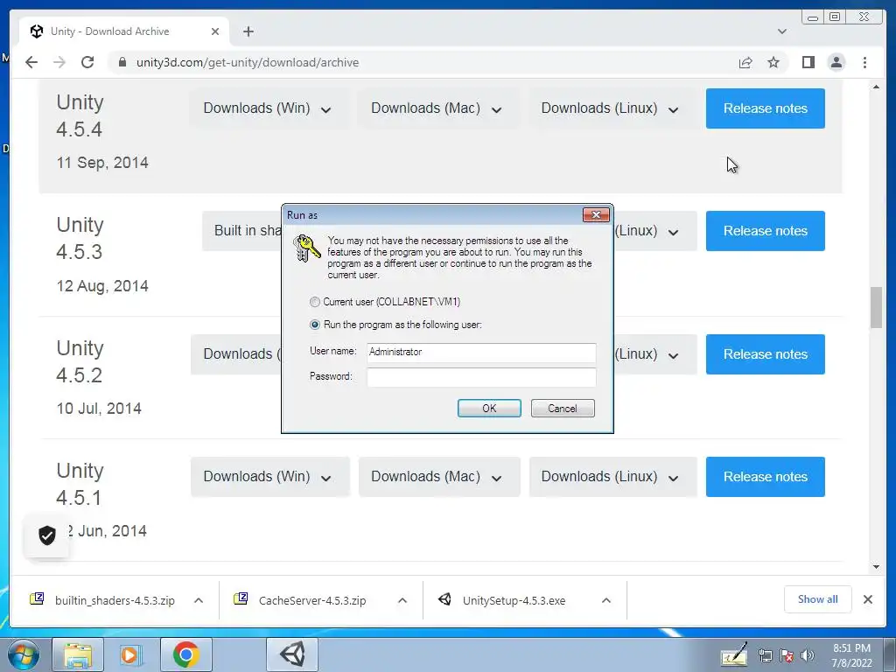Screen dimensions: 896x672
Task: Bookmark this page with the star icon
Action: (x=773, y=62)
